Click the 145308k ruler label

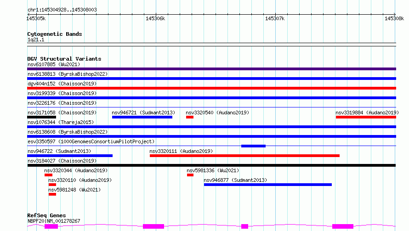(394, 18)
